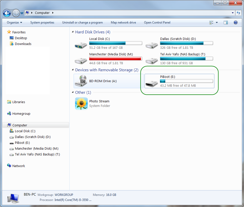Click the Tel Aviv Yafo capacity bar
This screenshot has height=207, width=244.
[x=186, y=59]
